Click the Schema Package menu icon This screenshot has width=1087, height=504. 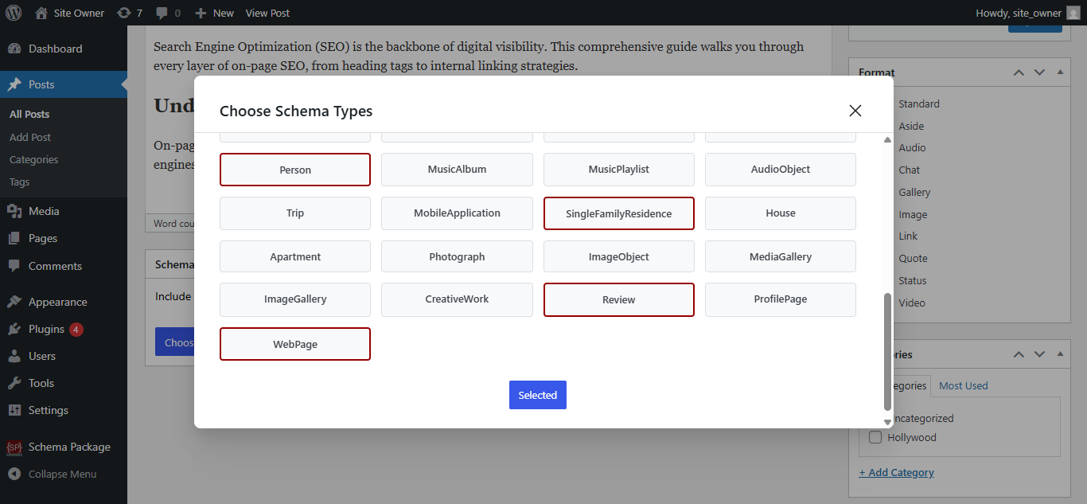pos(14,447)
